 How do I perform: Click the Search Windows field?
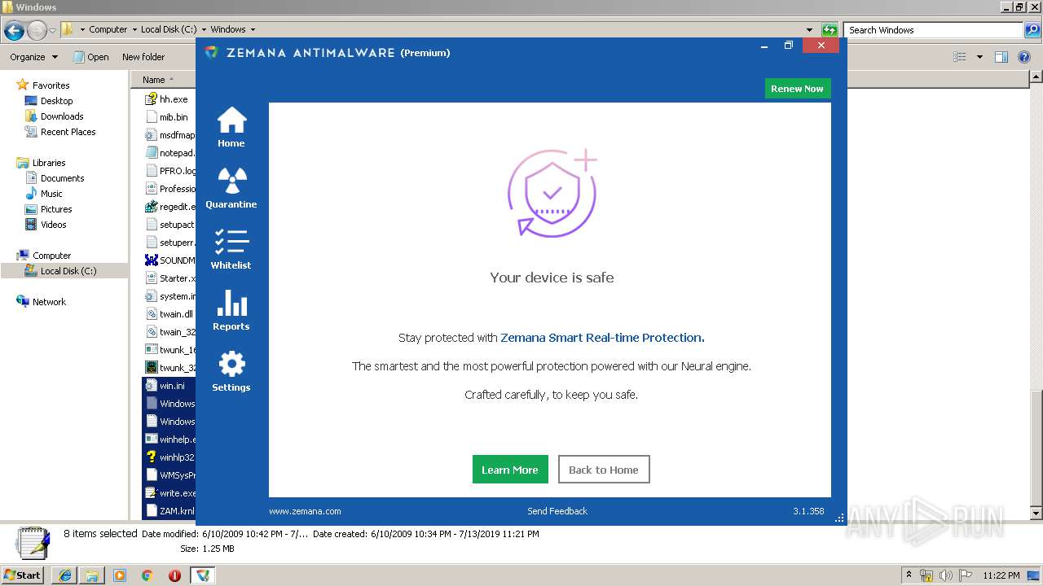coord(934,30)
